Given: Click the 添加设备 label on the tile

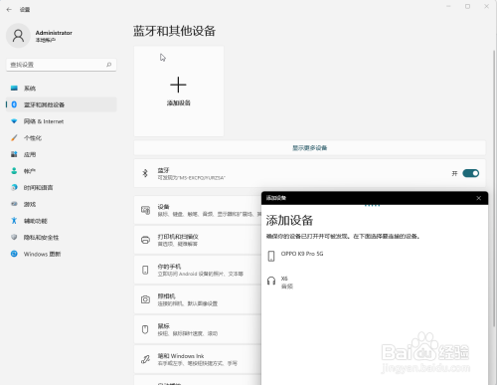Looking at the screenshot, I should point(179,103).
